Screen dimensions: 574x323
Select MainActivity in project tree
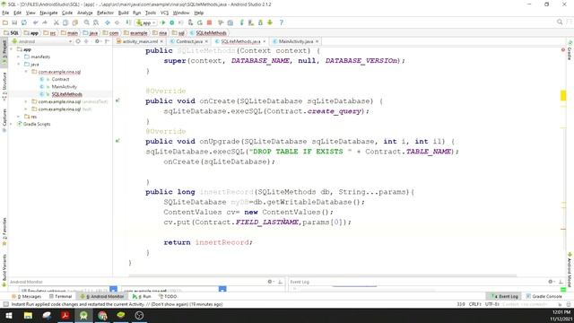coord(64,87)
